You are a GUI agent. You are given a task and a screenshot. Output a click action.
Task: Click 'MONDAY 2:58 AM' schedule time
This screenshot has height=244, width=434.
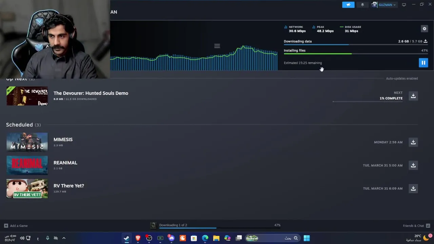[388, 142]
